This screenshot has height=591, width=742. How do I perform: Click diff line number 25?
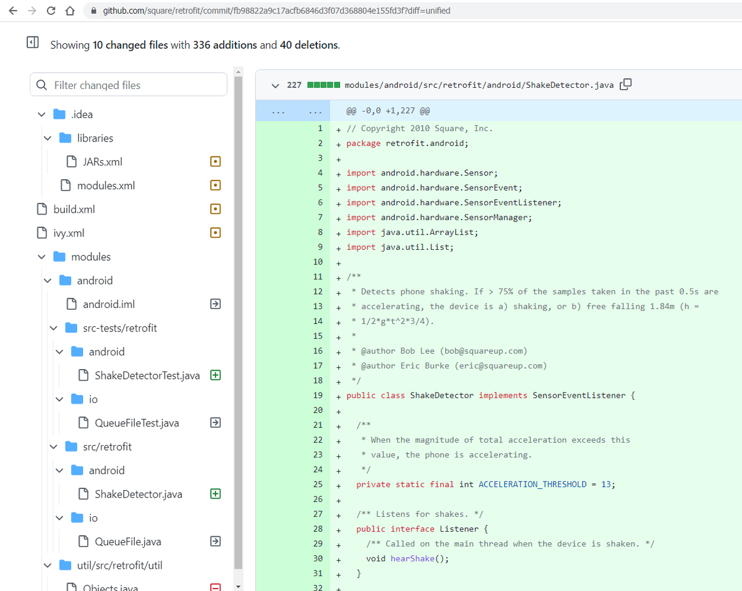click(x=318, y=484)
